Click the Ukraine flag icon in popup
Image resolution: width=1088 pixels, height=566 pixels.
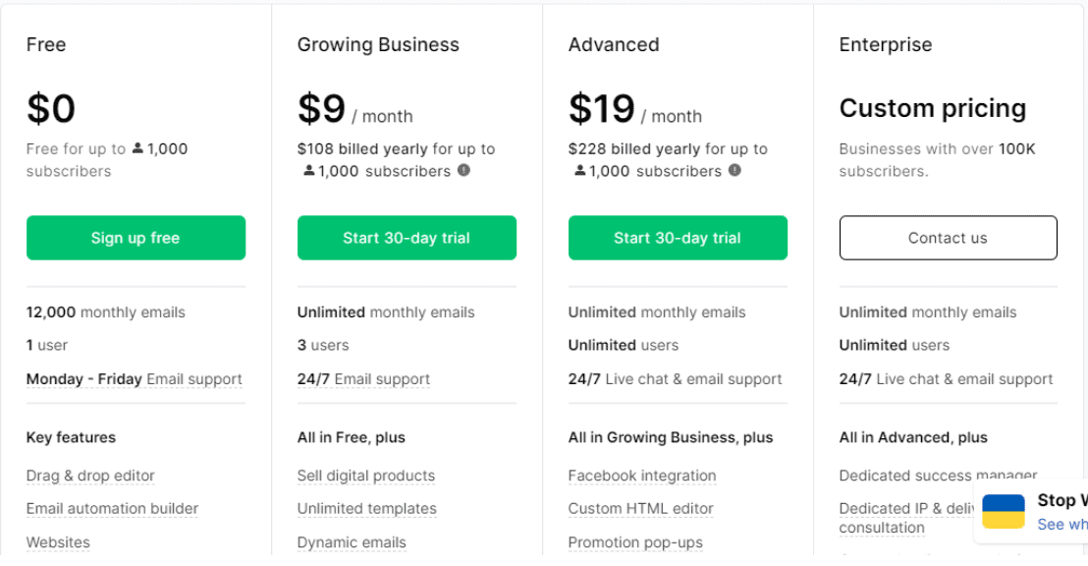click(x=1004, y=511)
